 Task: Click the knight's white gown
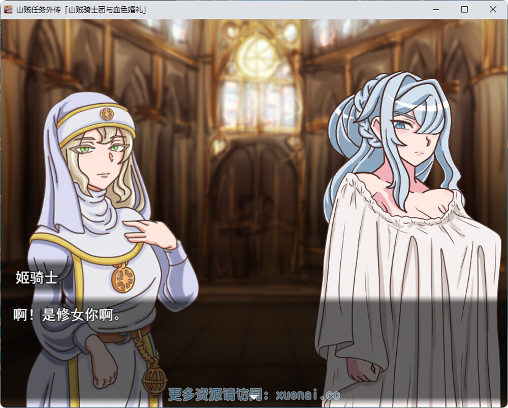point(406,285)
